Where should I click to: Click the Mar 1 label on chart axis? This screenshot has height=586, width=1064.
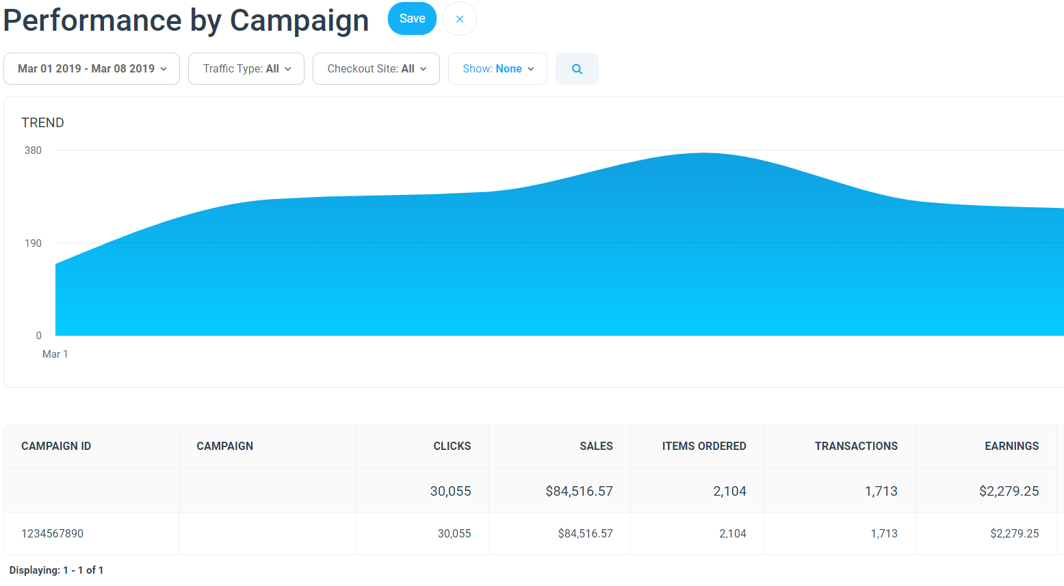click(55, 354)
